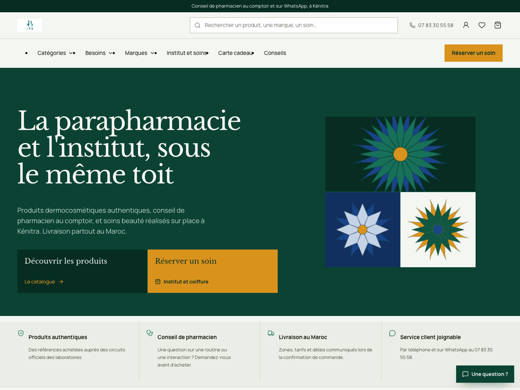
Task: Open the Conseils menu item
Action: [x=275, y=53]
